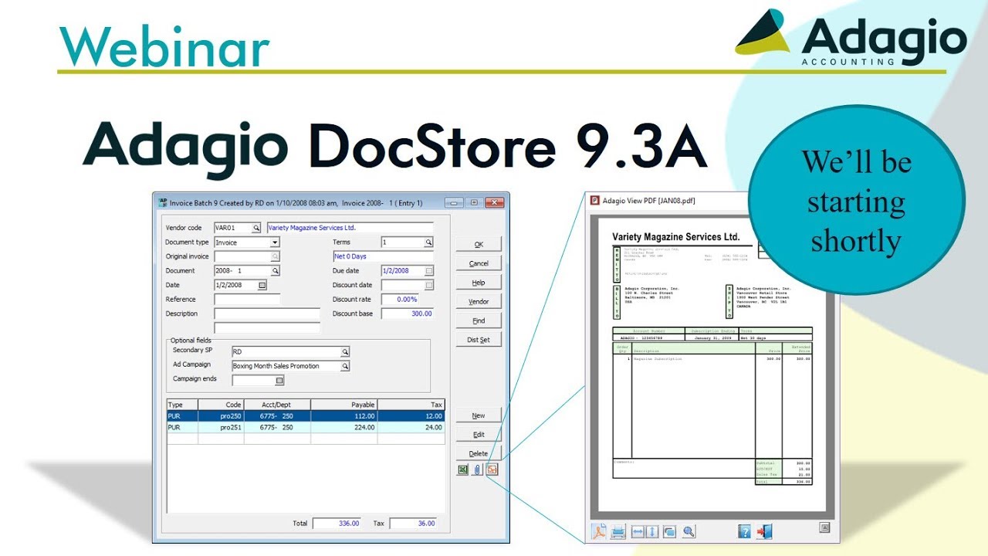988x556 pixels.
Task: Click the Vendor button
Action: click(x=479, y=301)
